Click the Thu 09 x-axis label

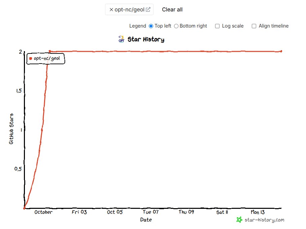[x=186, y=212]
